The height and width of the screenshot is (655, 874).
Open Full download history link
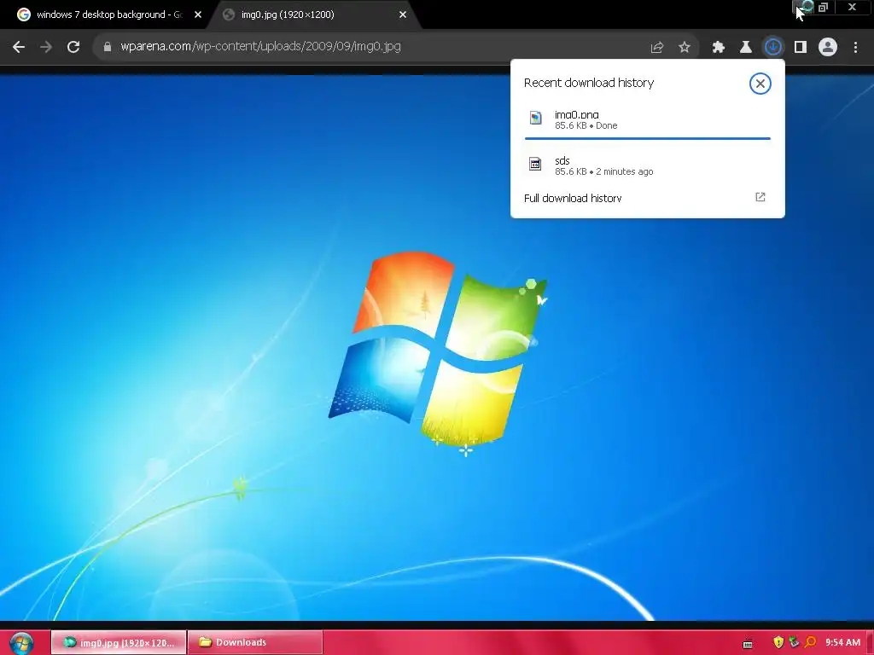coord(573,198)
